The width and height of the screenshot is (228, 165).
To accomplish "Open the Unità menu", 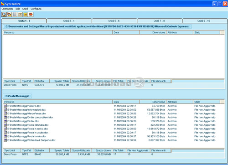I will click(x=25, y=9).
